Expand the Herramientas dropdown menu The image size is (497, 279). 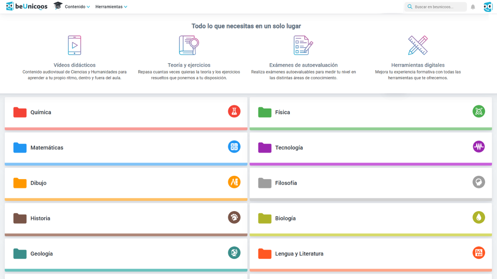[111, 7]
